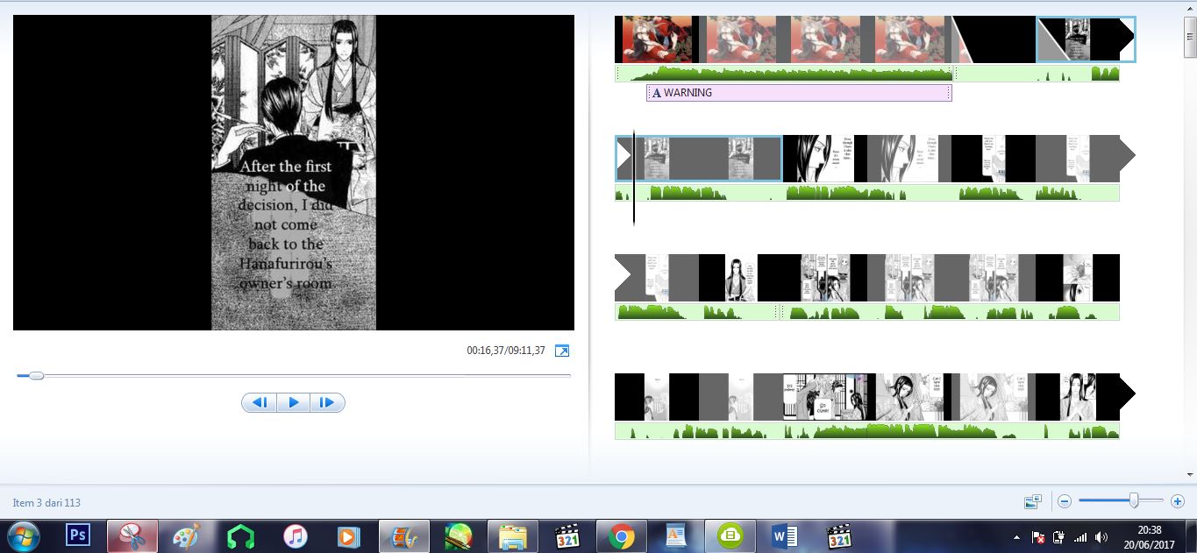Click the zoom time scale slider handle

1134,501
